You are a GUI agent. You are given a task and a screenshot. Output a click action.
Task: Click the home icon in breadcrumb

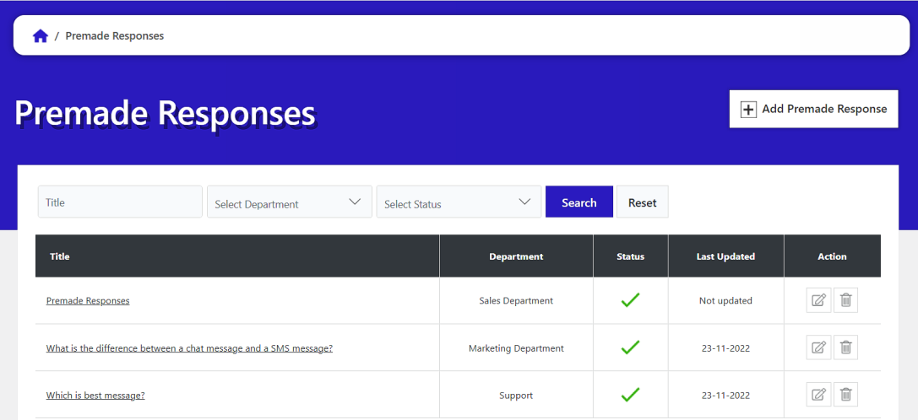coord(40,36)
